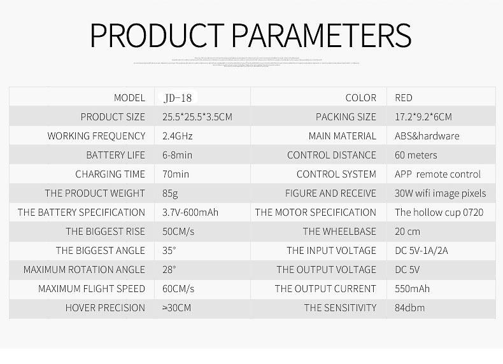Select the 25.5*25.5*3.5CM size value
503x364 pixels.
197,117
